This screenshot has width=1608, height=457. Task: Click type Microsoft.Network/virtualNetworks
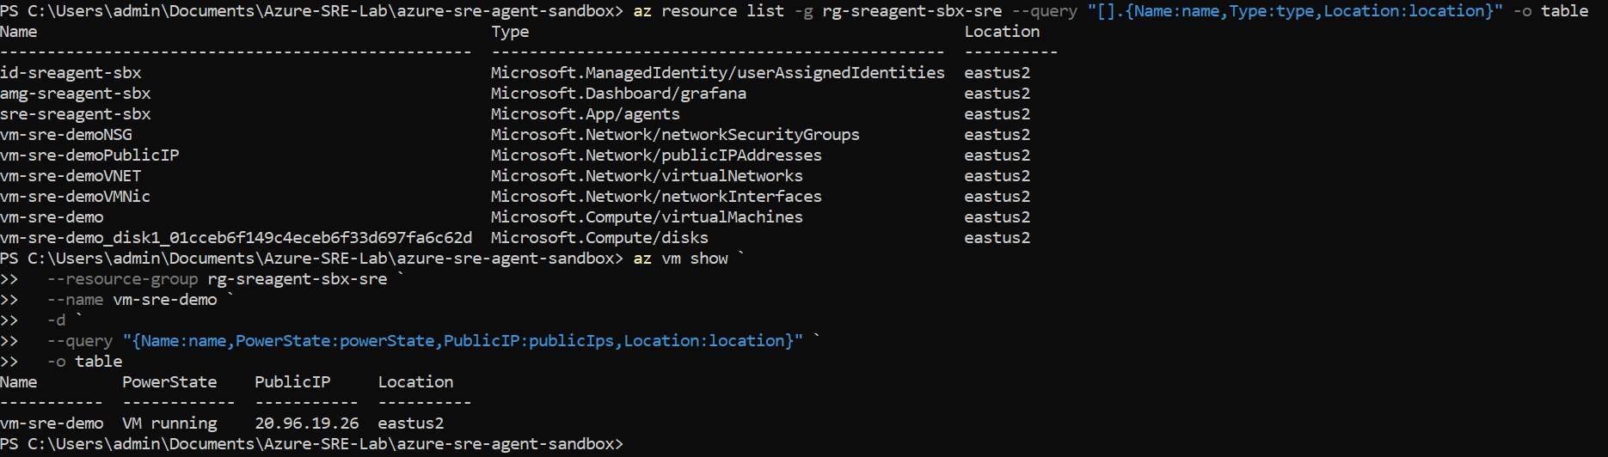coord(647,176)
